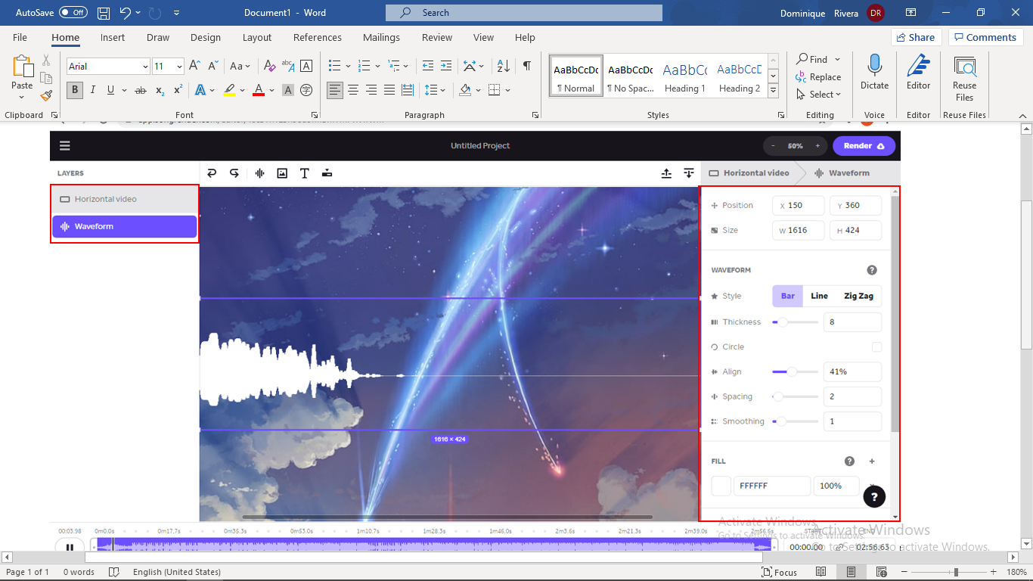
Task: Open the underline style dropdown arrow
Action: point(124,90)
